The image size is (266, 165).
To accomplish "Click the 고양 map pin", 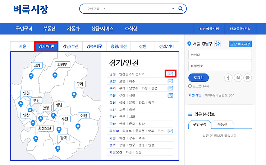I will click(x=31, y=76).
